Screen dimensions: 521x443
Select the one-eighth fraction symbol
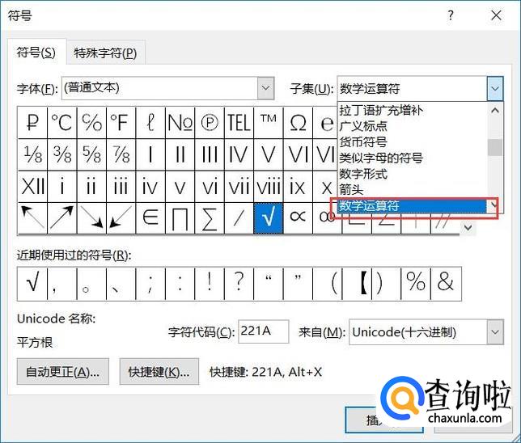click(32, 154)
